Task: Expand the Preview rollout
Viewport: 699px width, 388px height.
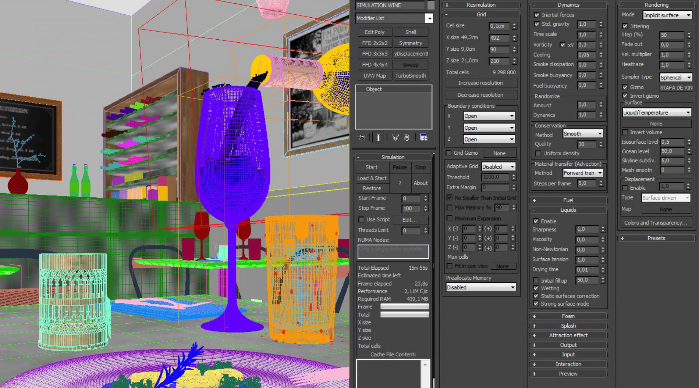Action: click(x=568, y=374)
